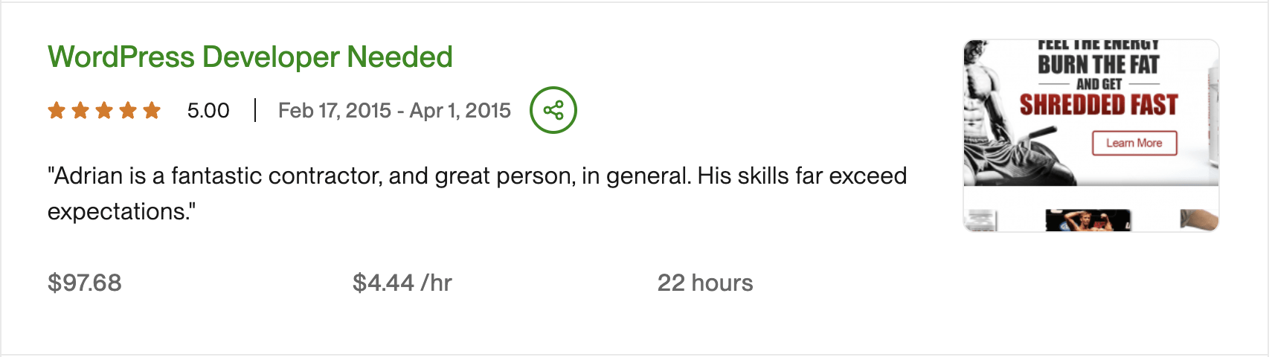Click the red SHREDDED FAST text

point(1098,105)
